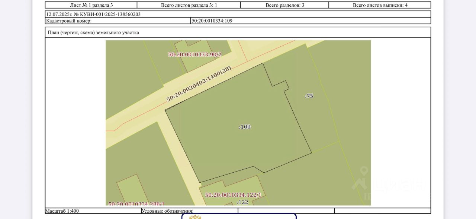This screenshot has height=219, width=476.
Task: Click road label 50:20:0020402:1400(28)
Action: click(x=199, y=84)
